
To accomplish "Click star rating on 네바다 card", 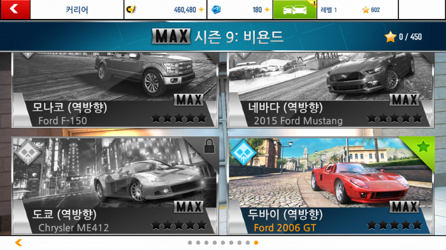I will click(x=394, y=118).
